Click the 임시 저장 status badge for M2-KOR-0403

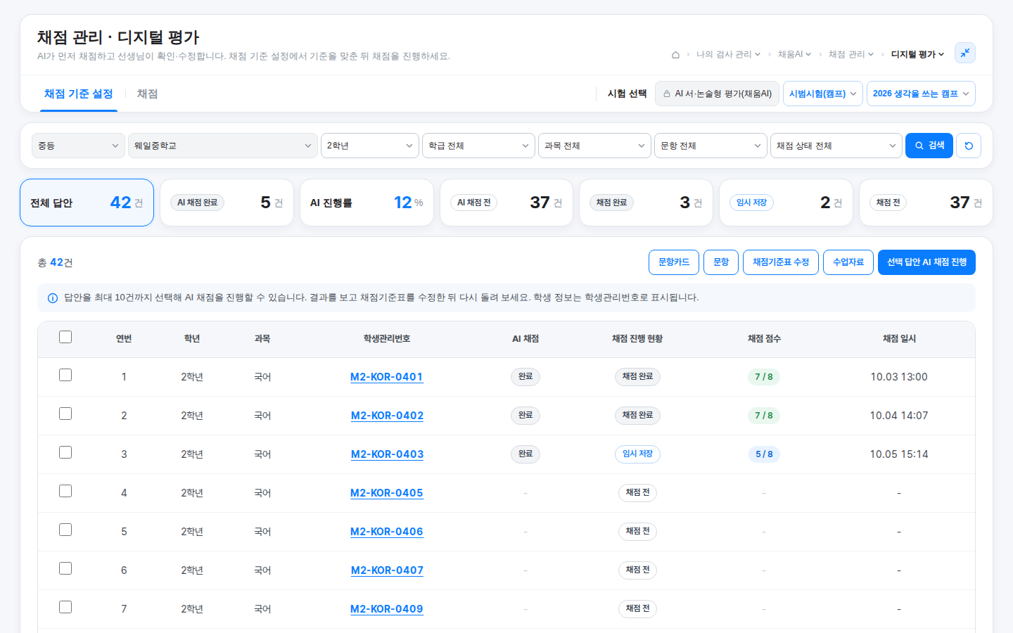(x=637, y=454)
